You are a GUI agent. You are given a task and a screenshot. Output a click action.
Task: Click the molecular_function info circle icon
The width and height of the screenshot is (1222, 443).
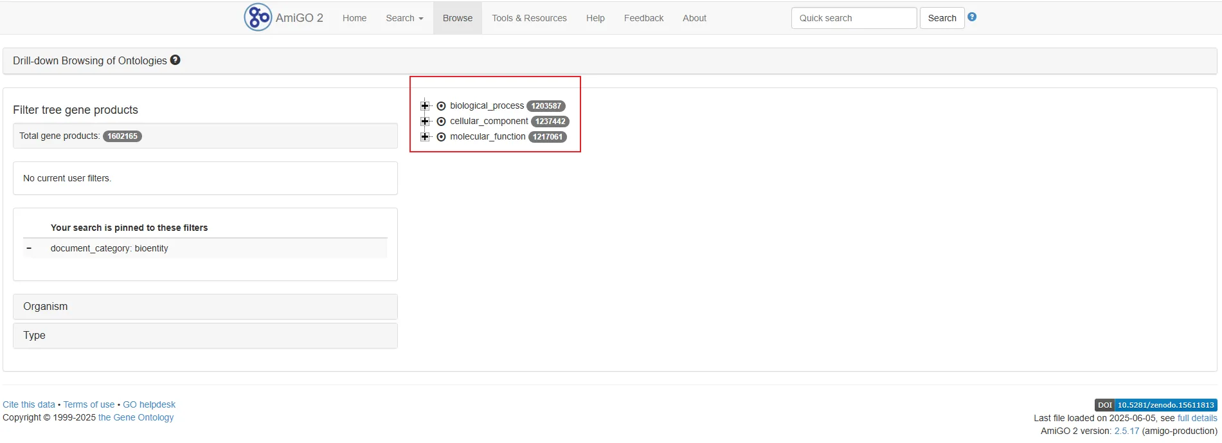click(441, 137)
